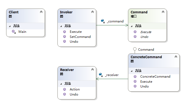Image resolution: width=194 pixels, height=111 pixels.
Task: Click the Execute method icon in Invoker
Action: point(64,32)
